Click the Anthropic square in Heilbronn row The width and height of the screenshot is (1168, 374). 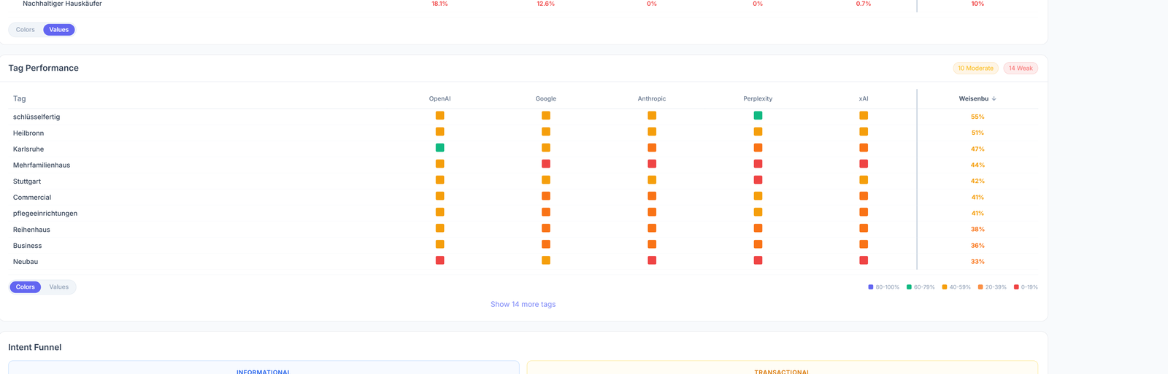tap(652, 132)
